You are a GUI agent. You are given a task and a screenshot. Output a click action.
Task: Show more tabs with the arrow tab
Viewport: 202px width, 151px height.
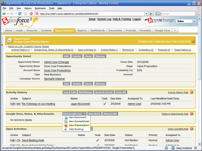click(x=175, y=31)
